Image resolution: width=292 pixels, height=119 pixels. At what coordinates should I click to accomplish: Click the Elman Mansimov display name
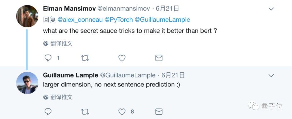click(69, 9)
